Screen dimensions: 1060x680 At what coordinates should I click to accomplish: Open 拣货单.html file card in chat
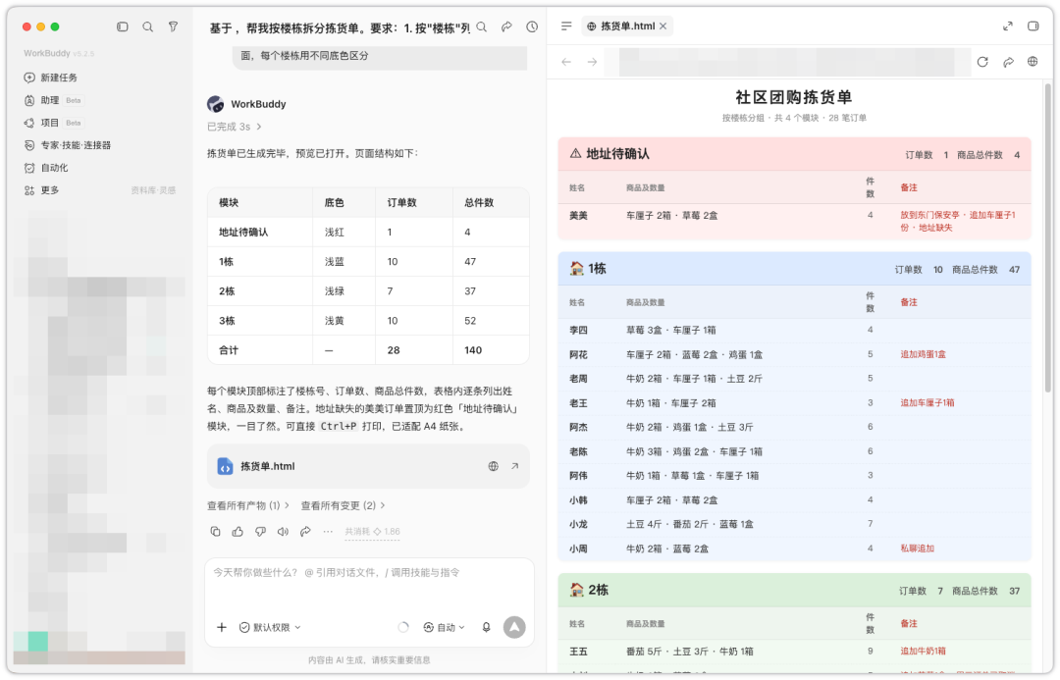(x=368, y=466)
